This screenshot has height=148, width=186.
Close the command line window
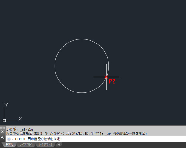point(2,132)
